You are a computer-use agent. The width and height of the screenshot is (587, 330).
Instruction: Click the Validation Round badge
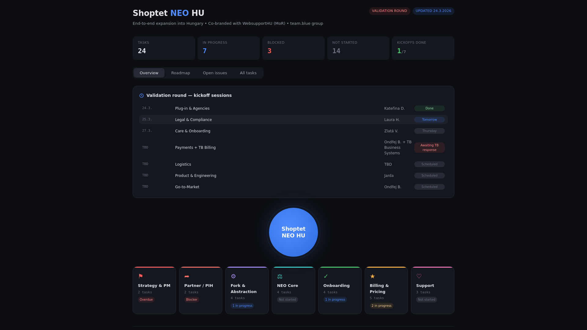point(389,11)
